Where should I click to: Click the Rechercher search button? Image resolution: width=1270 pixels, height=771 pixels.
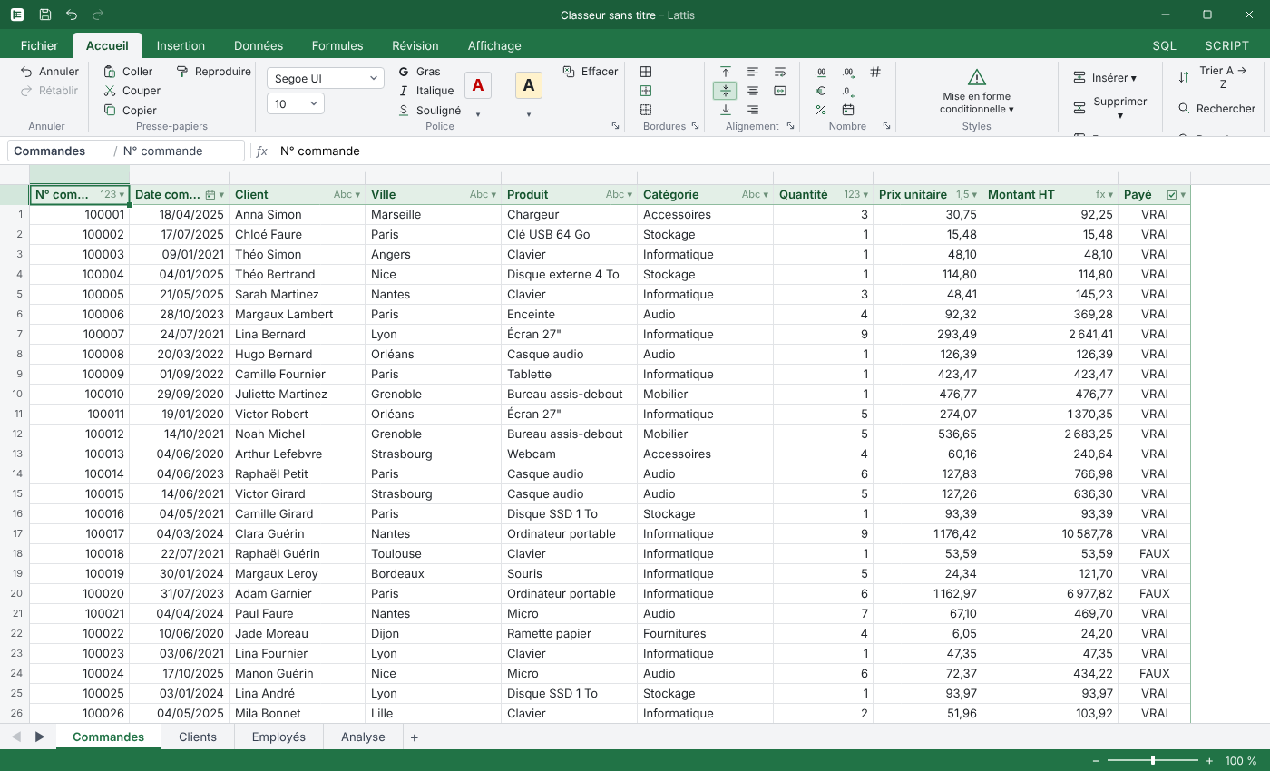tap(1216, 109)
